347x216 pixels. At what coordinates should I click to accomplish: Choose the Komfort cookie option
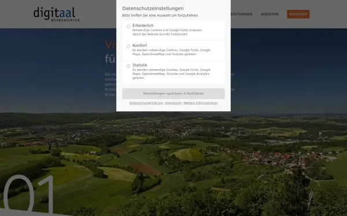tap(128, 46)
